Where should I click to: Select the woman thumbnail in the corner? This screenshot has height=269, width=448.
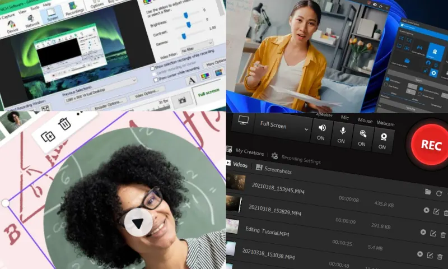[x=16, y=122]
